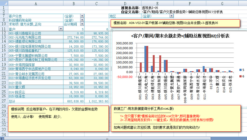Open the 客户分类 filter dropdown arrow
Image resolution: width=247 pixels, height=140 pixels.
pos(82,16)
